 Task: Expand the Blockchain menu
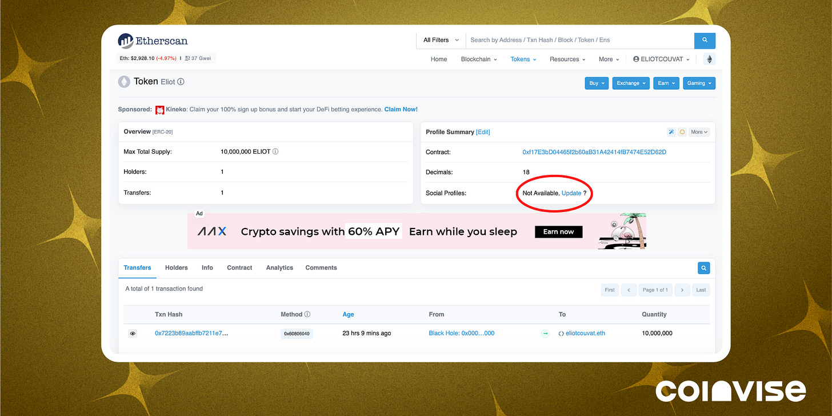click(479, 59)
